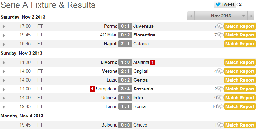Open comments bubble for AC Milan-Fiorentina match
The height and width of the screenshot is (132, 256).
pos(221,35)
